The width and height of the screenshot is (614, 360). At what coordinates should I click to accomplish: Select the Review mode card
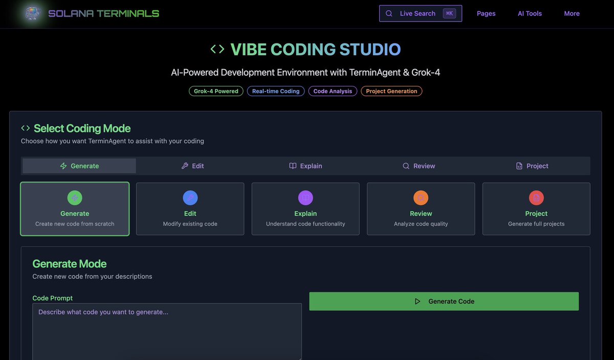pos(421,209)
